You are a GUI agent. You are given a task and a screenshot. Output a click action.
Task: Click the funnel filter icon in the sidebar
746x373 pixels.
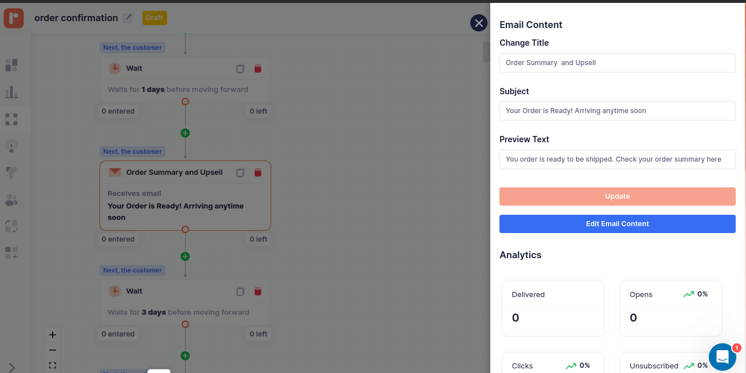pos(11,173)
